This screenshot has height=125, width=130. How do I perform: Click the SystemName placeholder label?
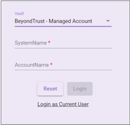pos(31,43)
